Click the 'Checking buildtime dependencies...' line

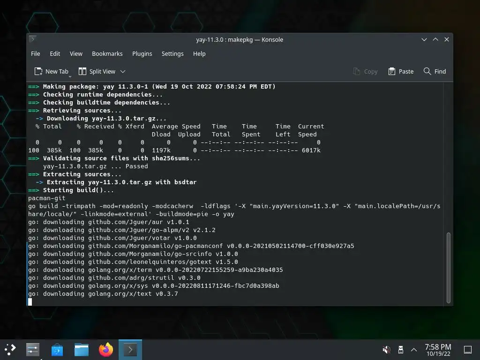(x=99, y=103)
